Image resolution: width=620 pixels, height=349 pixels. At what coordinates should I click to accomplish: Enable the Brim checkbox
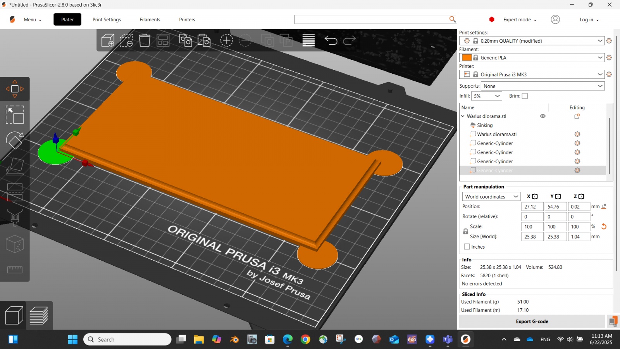tap(525, 96)
